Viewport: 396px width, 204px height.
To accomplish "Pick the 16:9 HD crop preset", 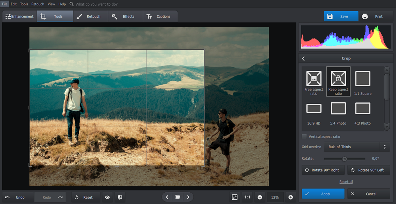I will point(314,108).
